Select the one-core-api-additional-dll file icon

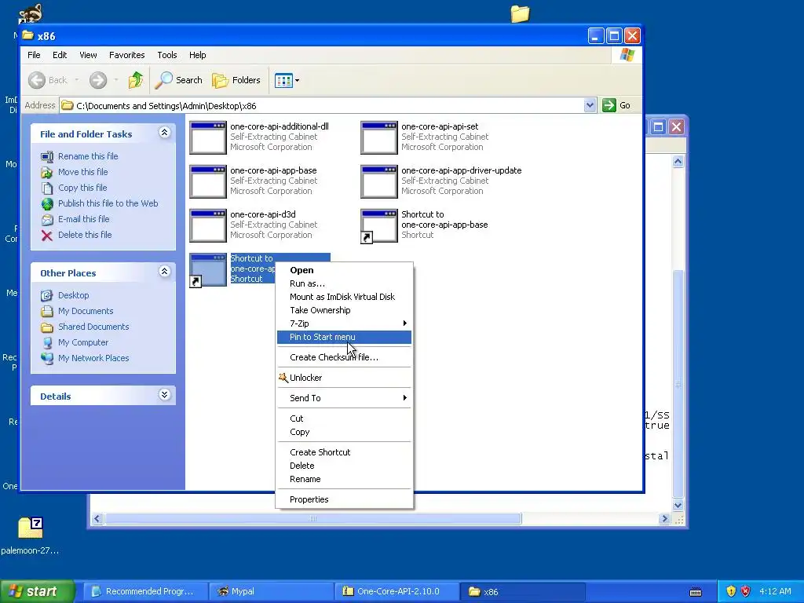click(207, 137)
